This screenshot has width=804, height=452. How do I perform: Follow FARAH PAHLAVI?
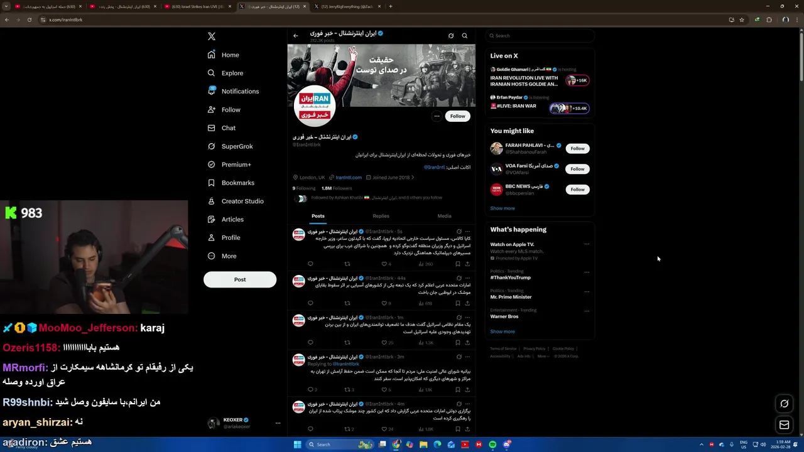pos(577,149)
